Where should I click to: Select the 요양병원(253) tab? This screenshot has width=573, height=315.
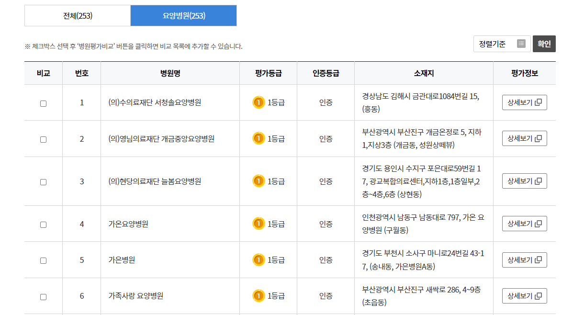click(183, 16)
